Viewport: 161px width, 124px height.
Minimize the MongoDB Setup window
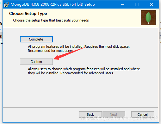(123, 4)
